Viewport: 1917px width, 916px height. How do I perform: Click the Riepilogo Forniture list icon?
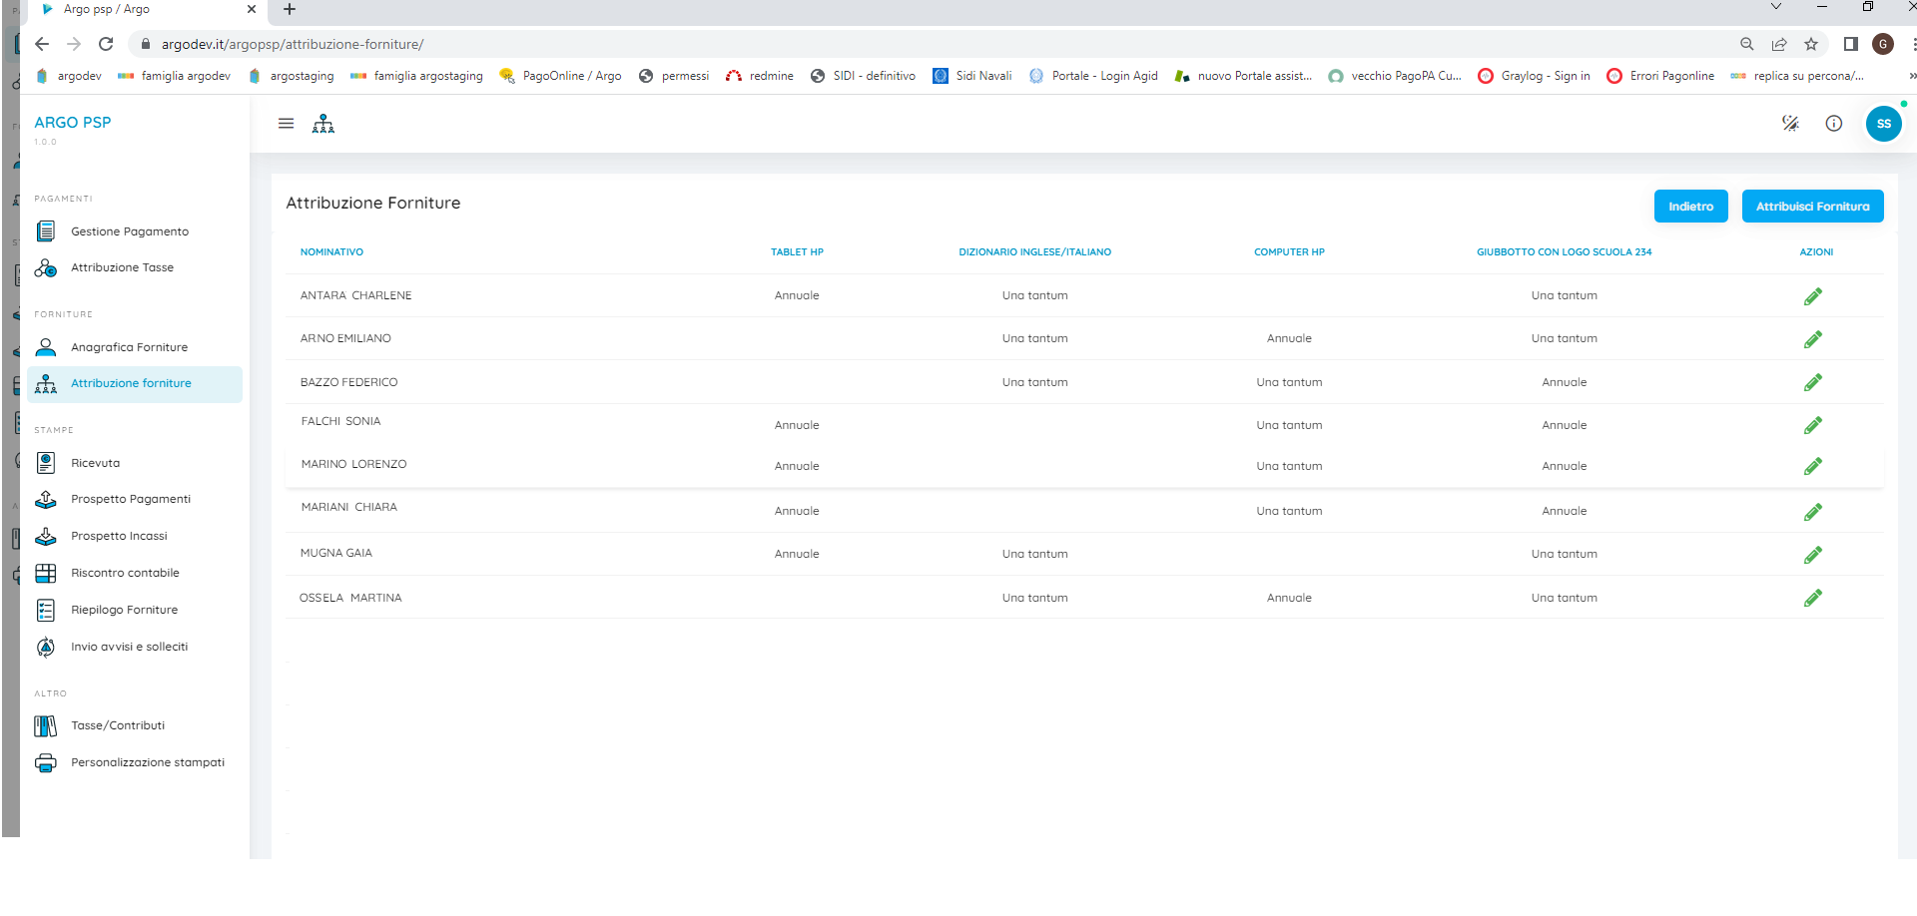click(x=46, y=610)
